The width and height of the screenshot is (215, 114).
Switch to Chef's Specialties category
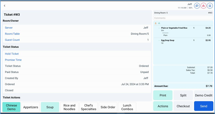88,107
